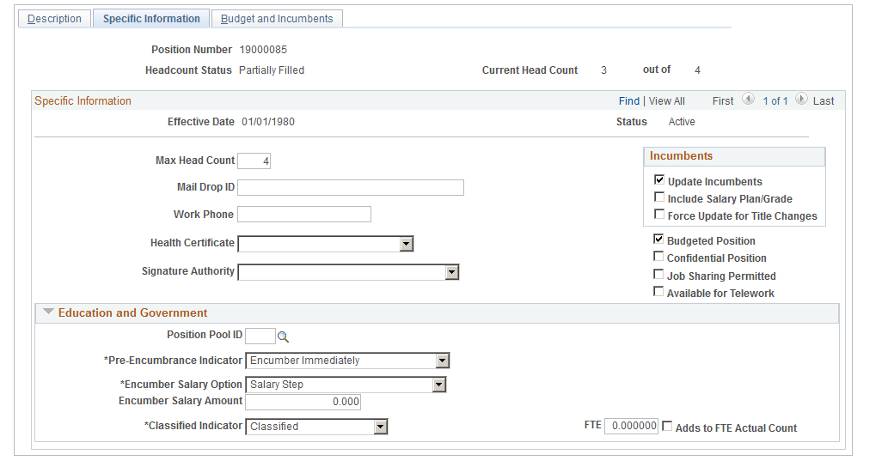This screenshot has width=894, height=473.
Task: Open the Classified Indicator dropdown
Action: coord(380,427)
